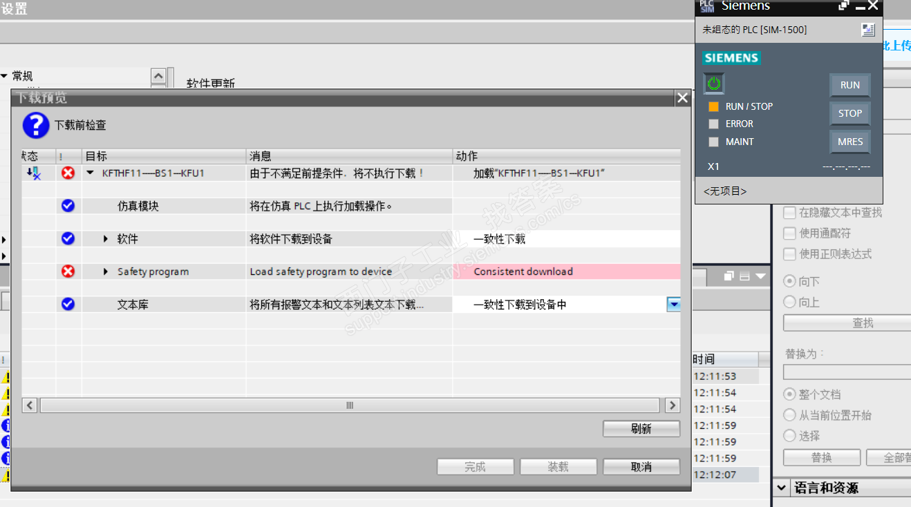Select the 向下 radio button

789,281
